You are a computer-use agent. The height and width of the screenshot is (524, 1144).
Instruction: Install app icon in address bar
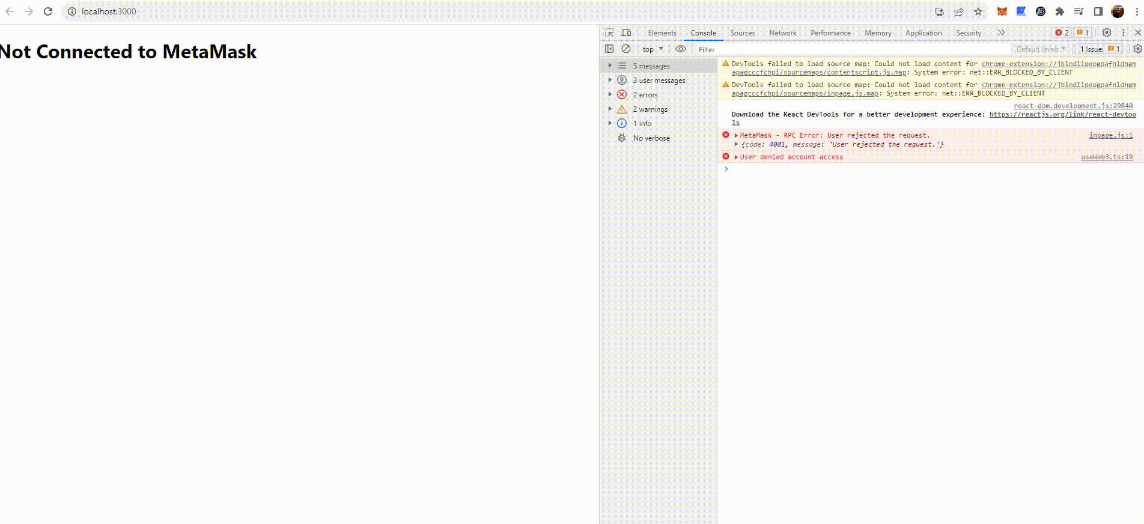click(x=940, y=11)
